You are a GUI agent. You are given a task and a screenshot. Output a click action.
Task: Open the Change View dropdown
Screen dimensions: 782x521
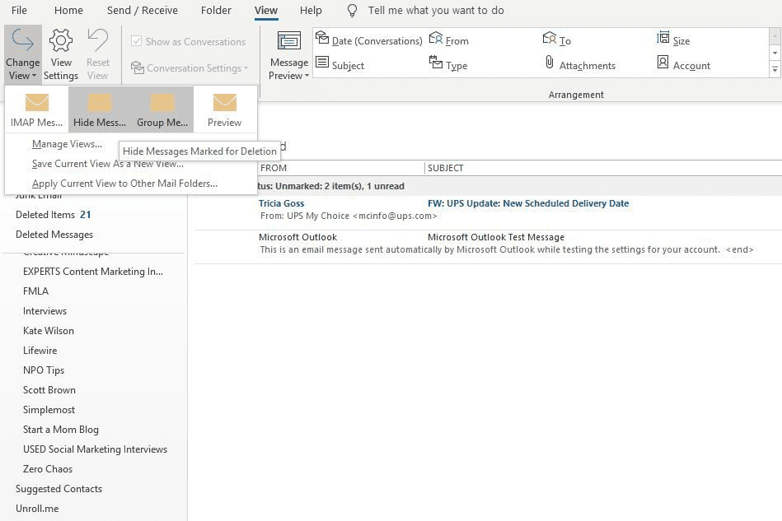click(22, 53)
